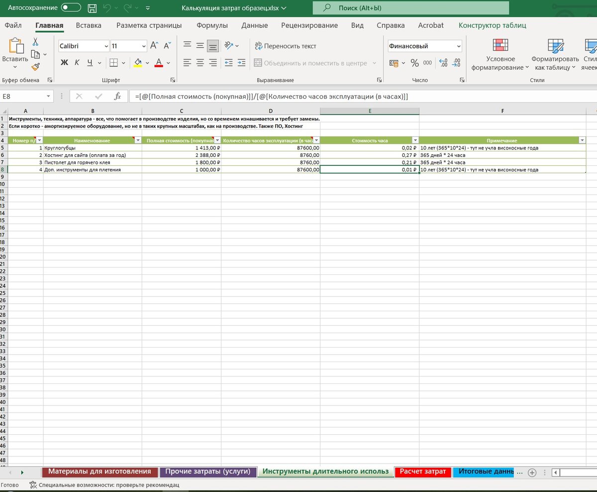Click the Copy icon in clipboard group
The image size is (597, 492).
point(35,54)
